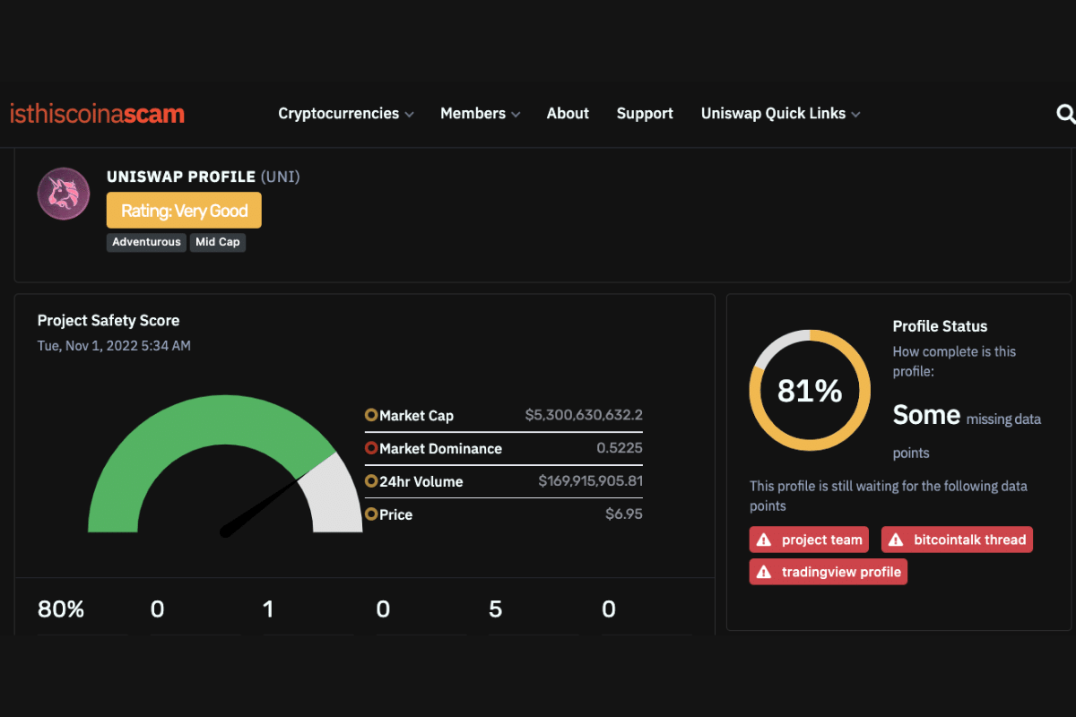
Task: Click the Rating: Very Good badge
Action: pos(184,211)
